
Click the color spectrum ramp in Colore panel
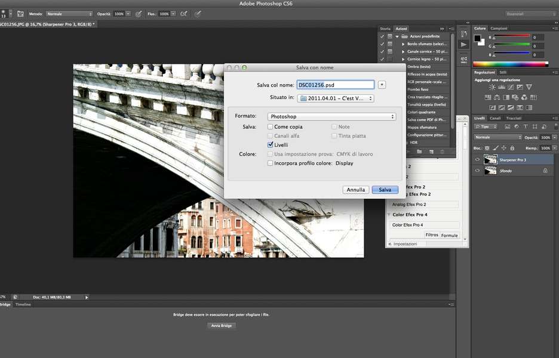pos(510,64)
